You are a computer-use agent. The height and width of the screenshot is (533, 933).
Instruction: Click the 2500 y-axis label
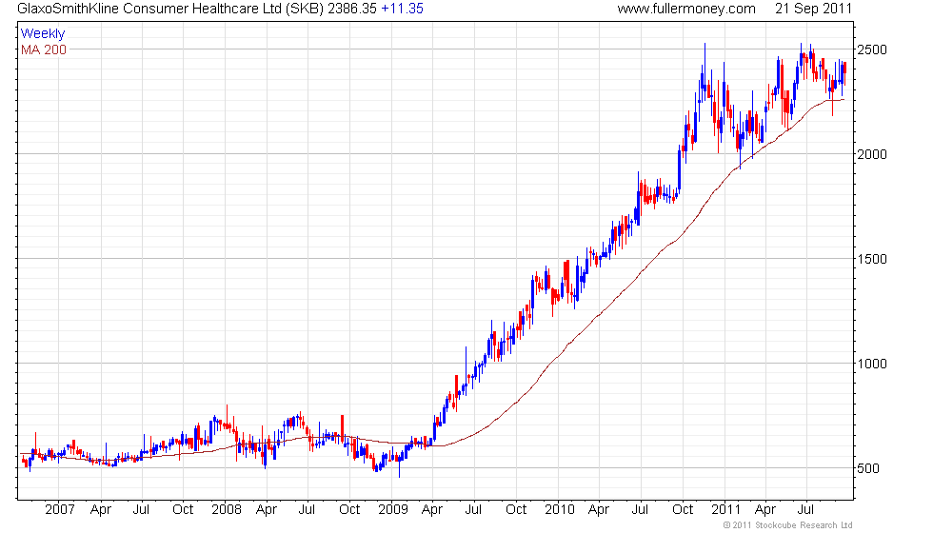pyautogui.click(x=872, y=49)
